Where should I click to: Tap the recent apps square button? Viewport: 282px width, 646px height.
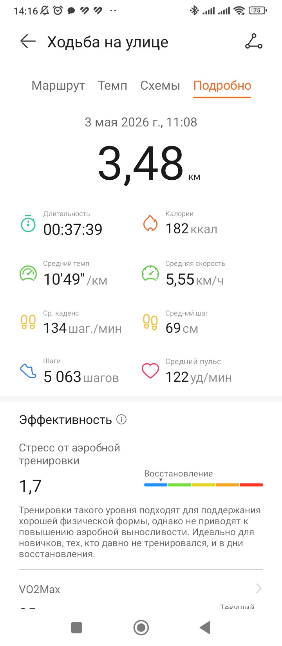tap(76, 628)
